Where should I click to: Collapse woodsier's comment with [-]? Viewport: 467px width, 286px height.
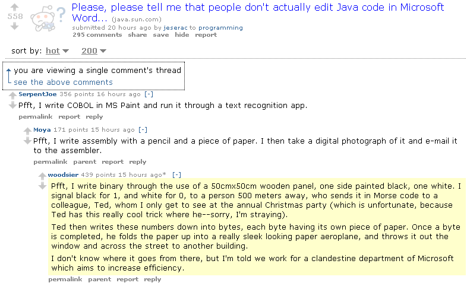176,175
